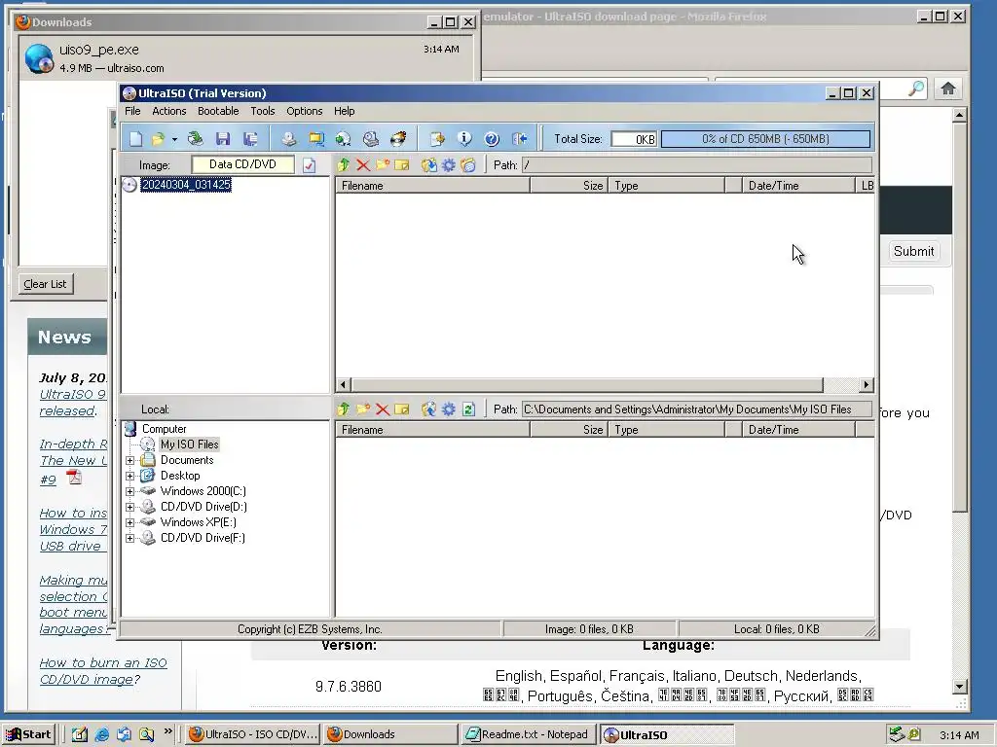Click the Start button on taskbar

pyautogui.click(x=29, y=735)
